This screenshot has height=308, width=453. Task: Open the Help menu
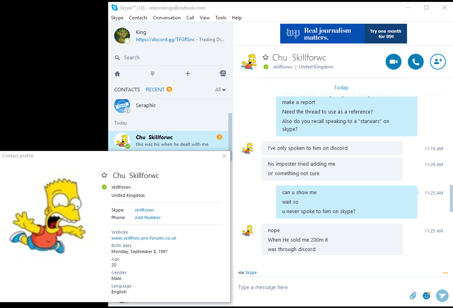(237, 17)
